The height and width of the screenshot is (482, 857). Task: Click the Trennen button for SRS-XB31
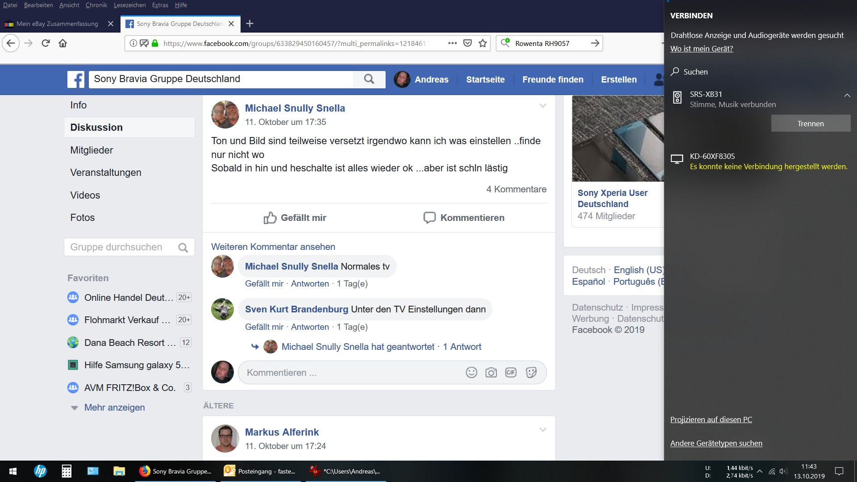click(x=811, y=124)
